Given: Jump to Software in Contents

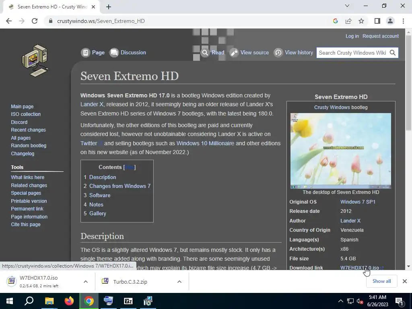Looking at the screenshot, I should [100, 195].
